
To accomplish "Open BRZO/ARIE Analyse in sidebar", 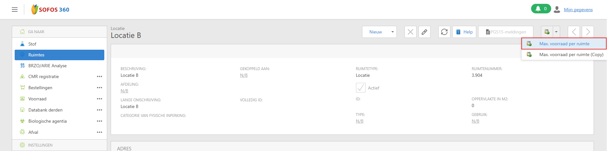I will [x=48, y=66].
